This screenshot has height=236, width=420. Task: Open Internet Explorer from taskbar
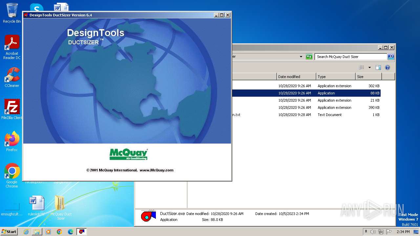(x=26, y=232)
